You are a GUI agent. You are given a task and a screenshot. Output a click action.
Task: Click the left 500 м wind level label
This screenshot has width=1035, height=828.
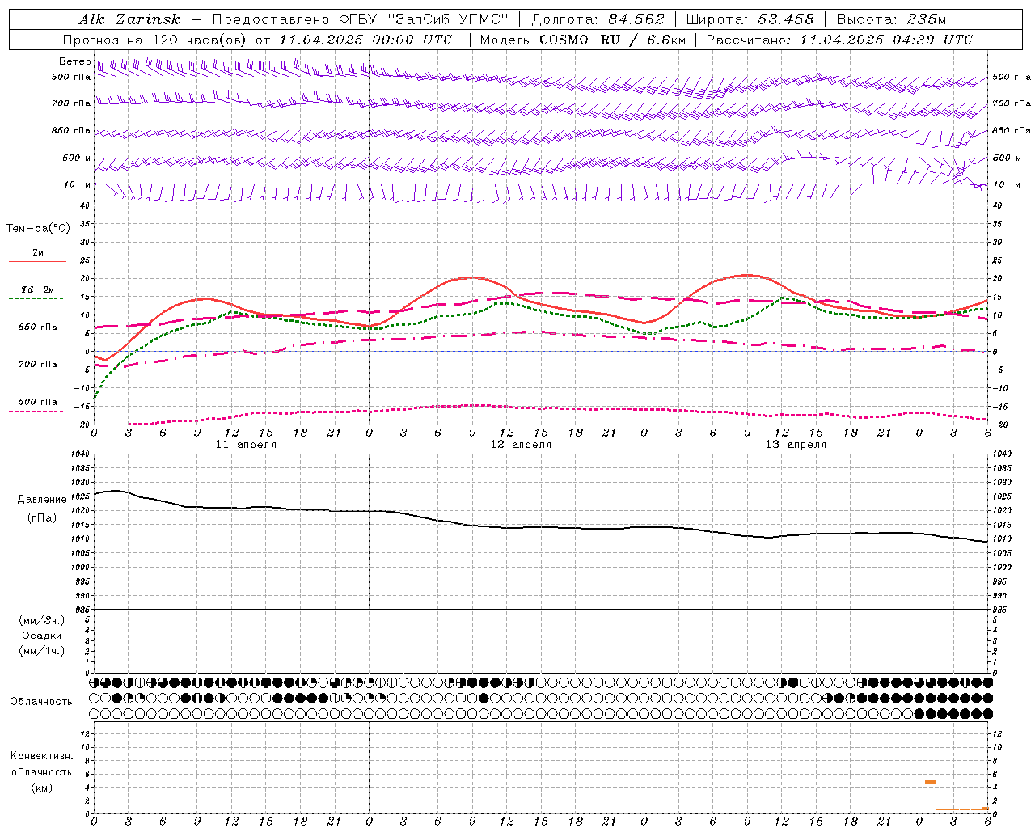coord(77,158)
